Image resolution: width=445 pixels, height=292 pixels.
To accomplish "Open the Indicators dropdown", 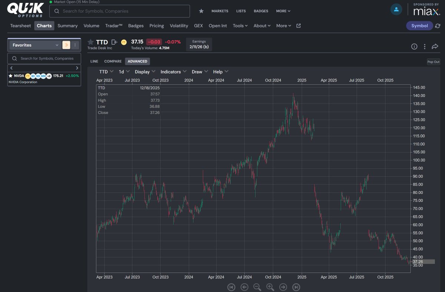I will pyautogui.click(x=174, y=72).
